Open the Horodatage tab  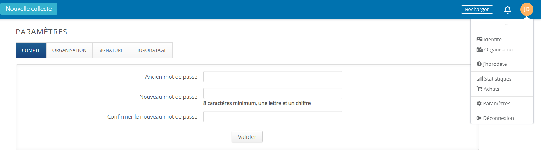151,50
